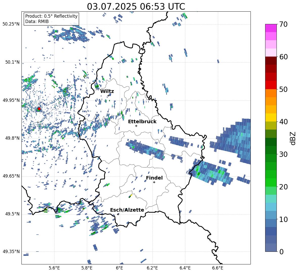Click the 5.8°E longitude label
The width and height of the screenshot is (299, 273).
tap(87, 268)
